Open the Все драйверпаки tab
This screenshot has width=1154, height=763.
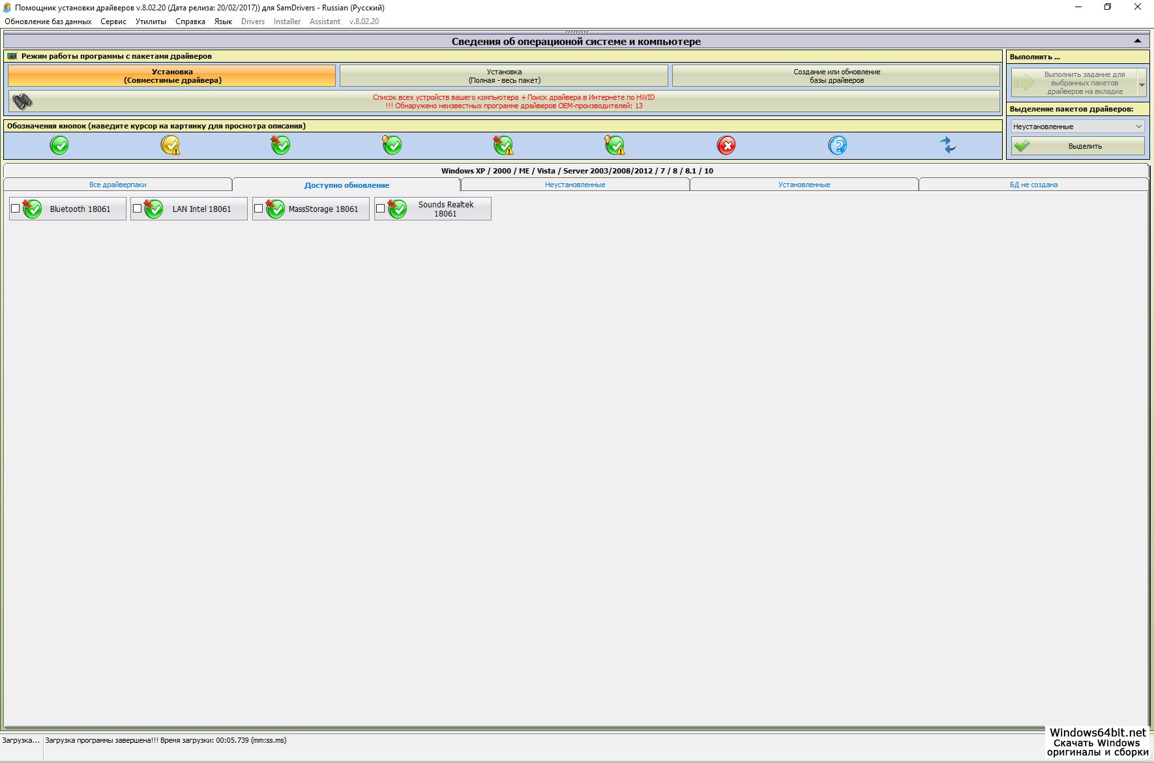(x=118, y=185)
